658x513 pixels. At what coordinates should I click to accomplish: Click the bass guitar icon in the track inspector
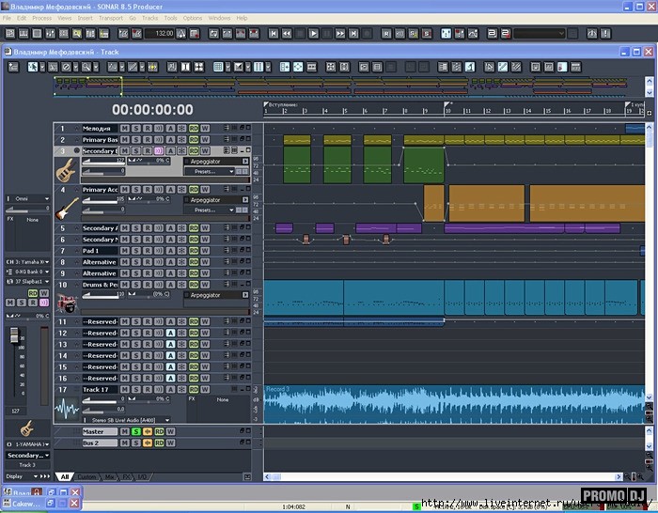(x=27, y=427)
